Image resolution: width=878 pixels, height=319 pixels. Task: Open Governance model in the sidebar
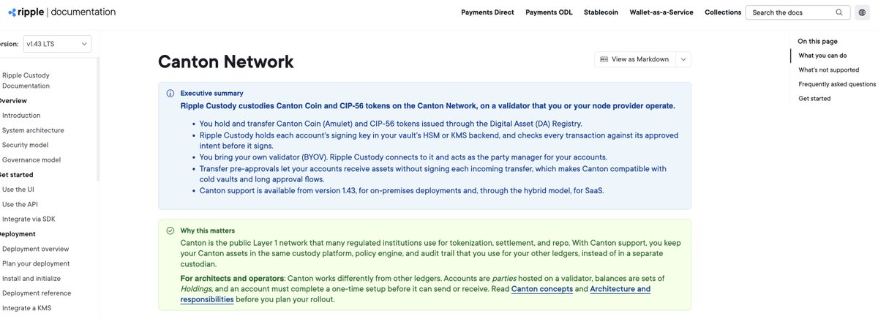(x=30, y=159)
